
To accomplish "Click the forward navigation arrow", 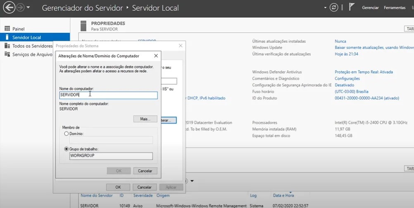I will point(20,8).
